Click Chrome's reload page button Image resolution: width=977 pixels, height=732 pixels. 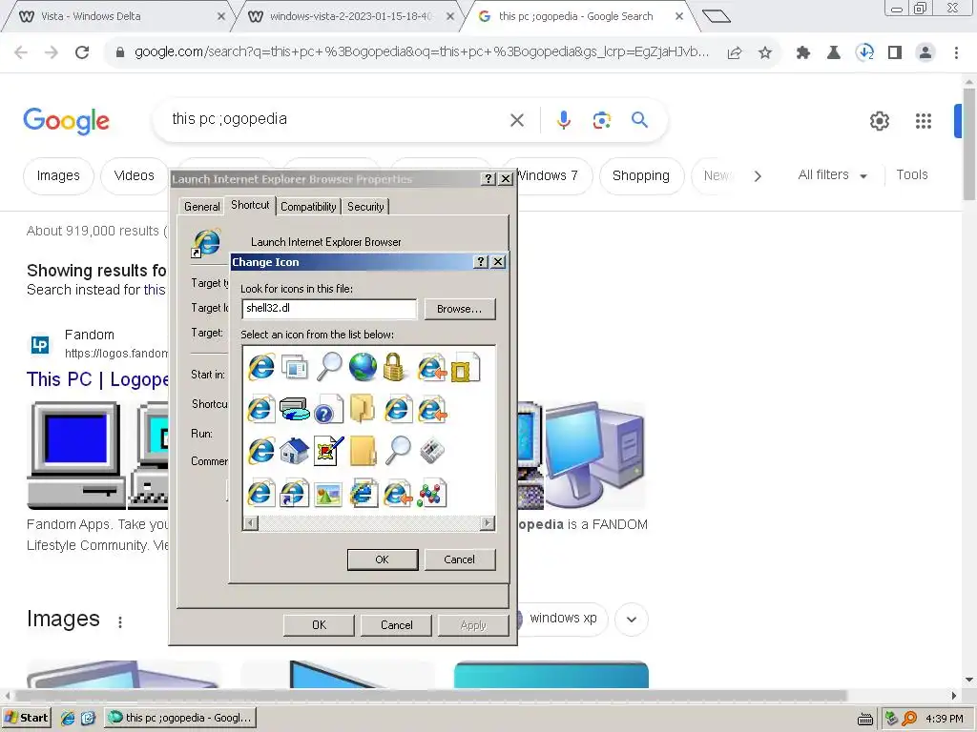tap(82, 52)
